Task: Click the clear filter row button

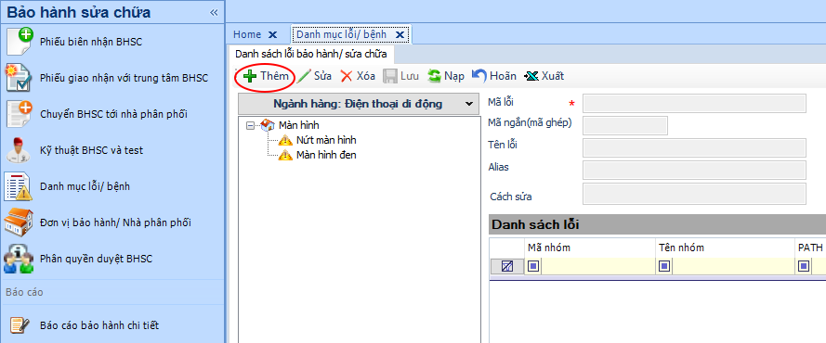Action: (x=507, y=266)
